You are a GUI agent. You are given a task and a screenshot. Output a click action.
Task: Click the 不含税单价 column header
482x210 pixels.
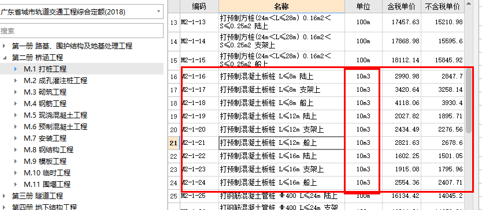pos(443,6)
